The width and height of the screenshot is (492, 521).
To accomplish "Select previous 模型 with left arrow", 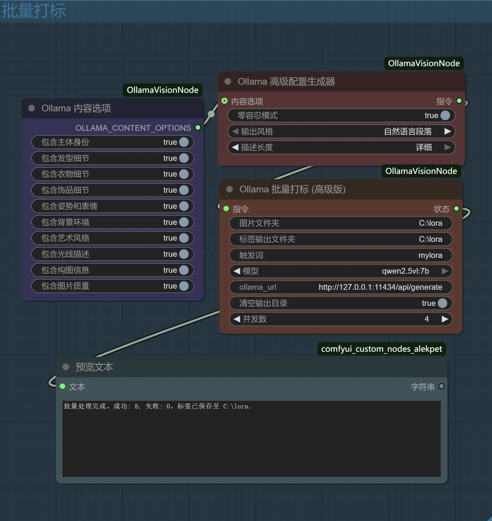I will (237, 271).
